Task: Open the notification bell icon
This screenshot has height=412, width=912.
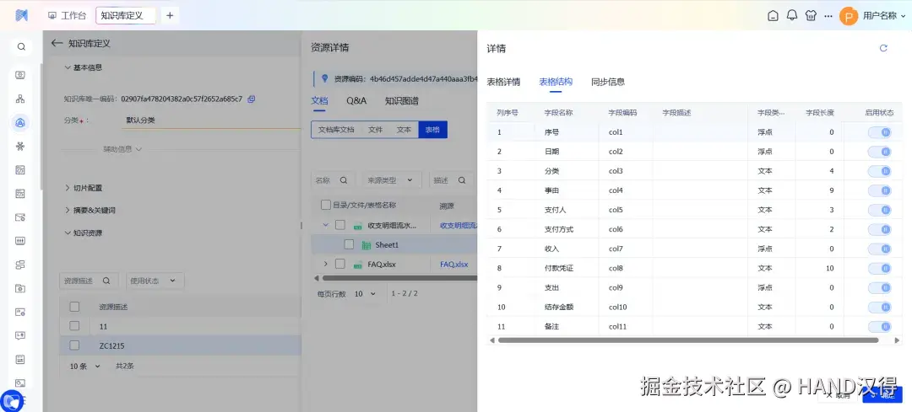Action: (x=791, y=16)
